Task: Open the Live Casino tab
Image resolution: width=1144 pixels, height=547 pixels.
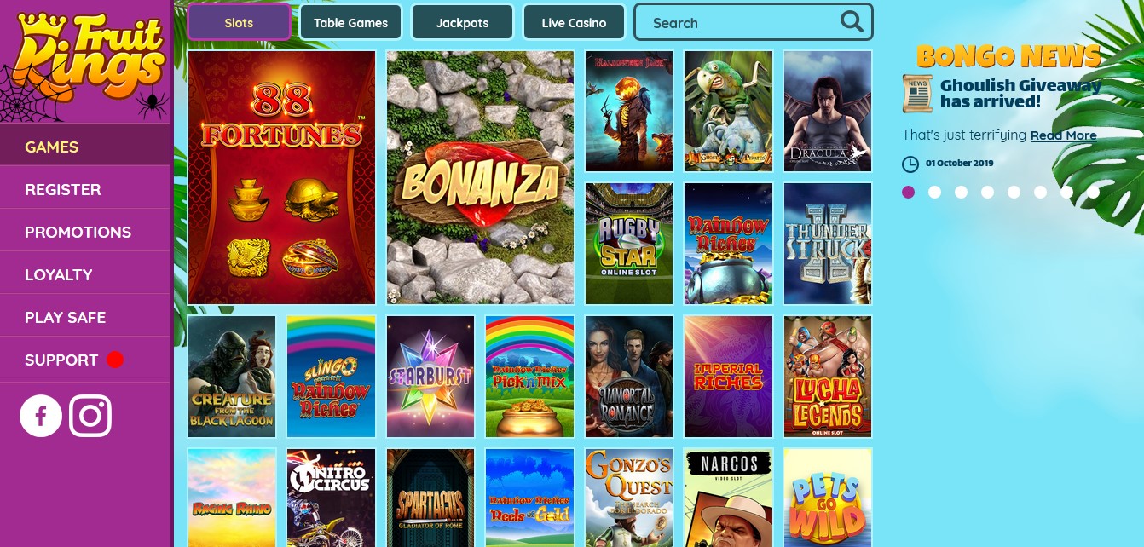Action: (x=574, y=22)
